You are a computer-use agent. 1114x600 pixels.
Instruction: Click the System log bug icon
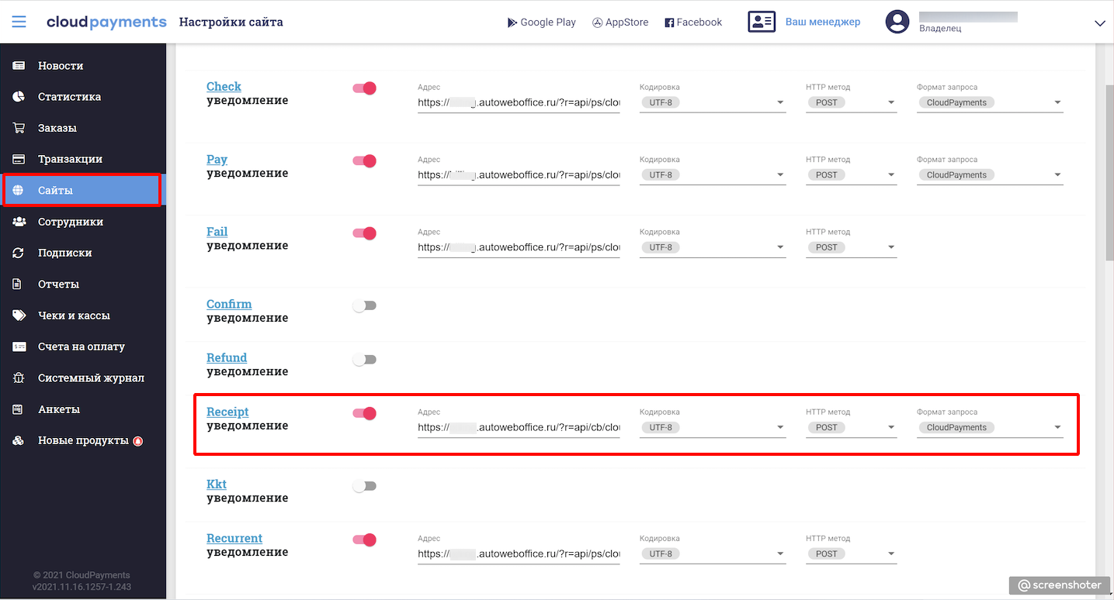coord(19,378)
